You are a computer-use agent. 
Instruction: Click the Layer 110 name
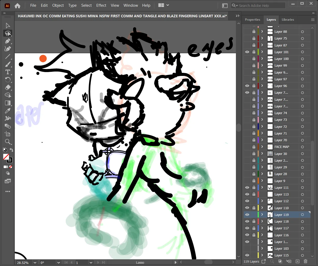tap(281, 208)
